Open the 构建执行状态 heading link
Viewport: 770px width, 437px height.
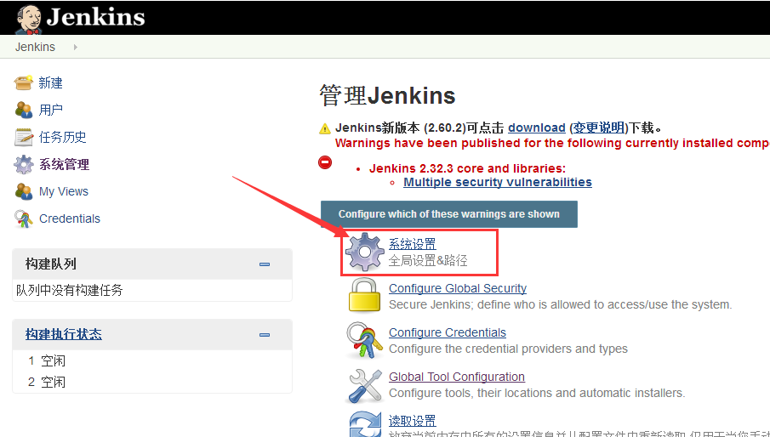[x=64, y=334]
